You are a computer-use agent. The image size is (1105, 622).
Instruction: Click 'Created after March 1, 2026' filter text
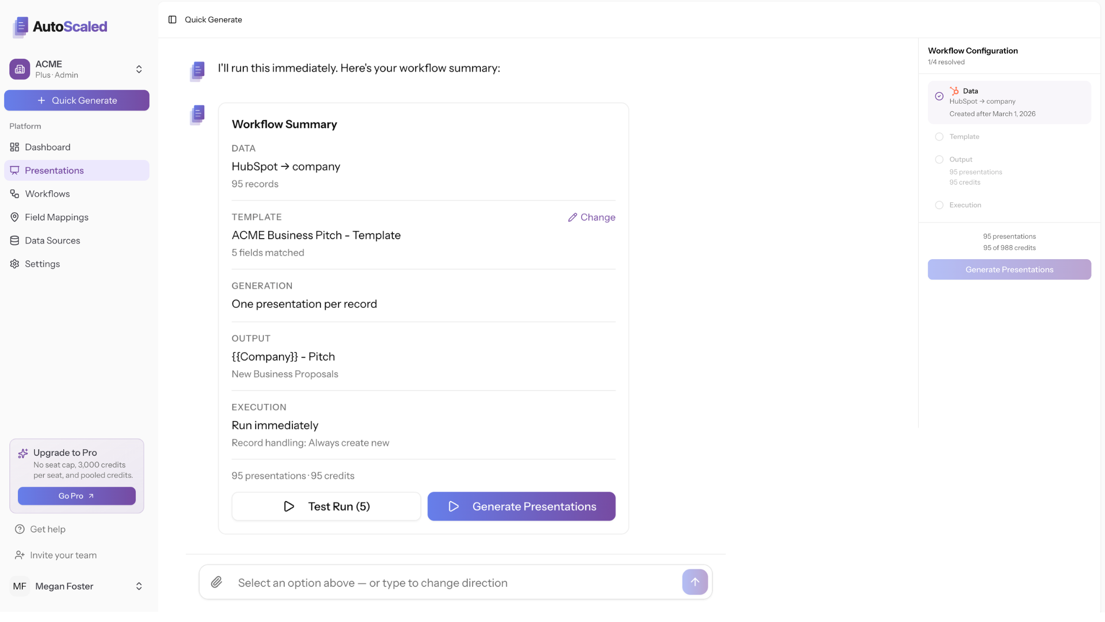click(993, 114)
